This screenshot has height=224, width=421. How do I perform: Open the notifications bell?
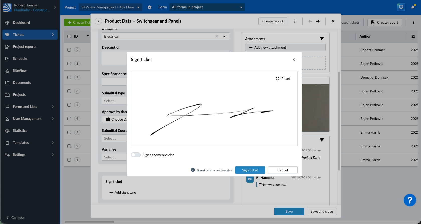pyautogui.click(x=413, y=7)
